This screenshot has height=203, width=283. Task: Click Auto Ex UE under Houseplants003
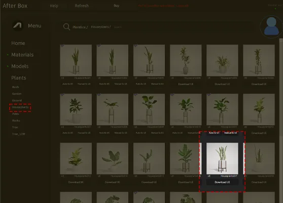pos(141,84)
